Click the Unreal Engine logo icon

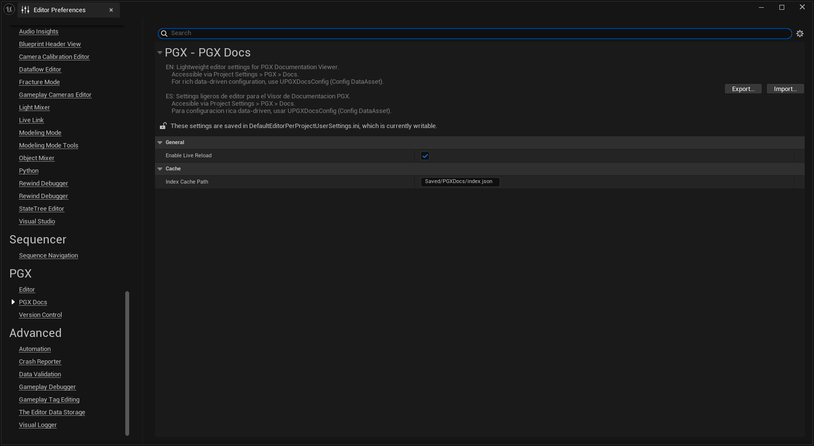coord(9,9)
